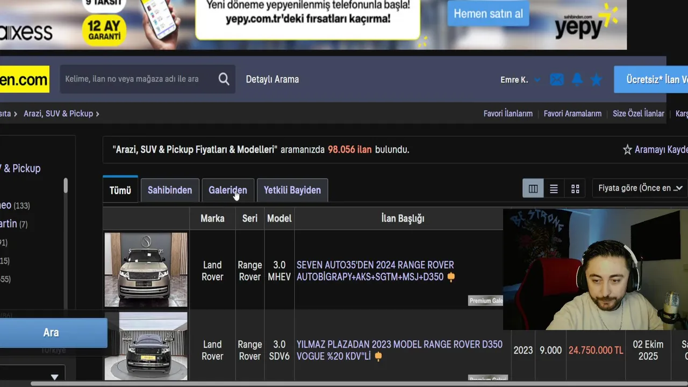This screenshot has height=387, width=688.
Task: Click the search magnifier icon
Action: (224, 80)
